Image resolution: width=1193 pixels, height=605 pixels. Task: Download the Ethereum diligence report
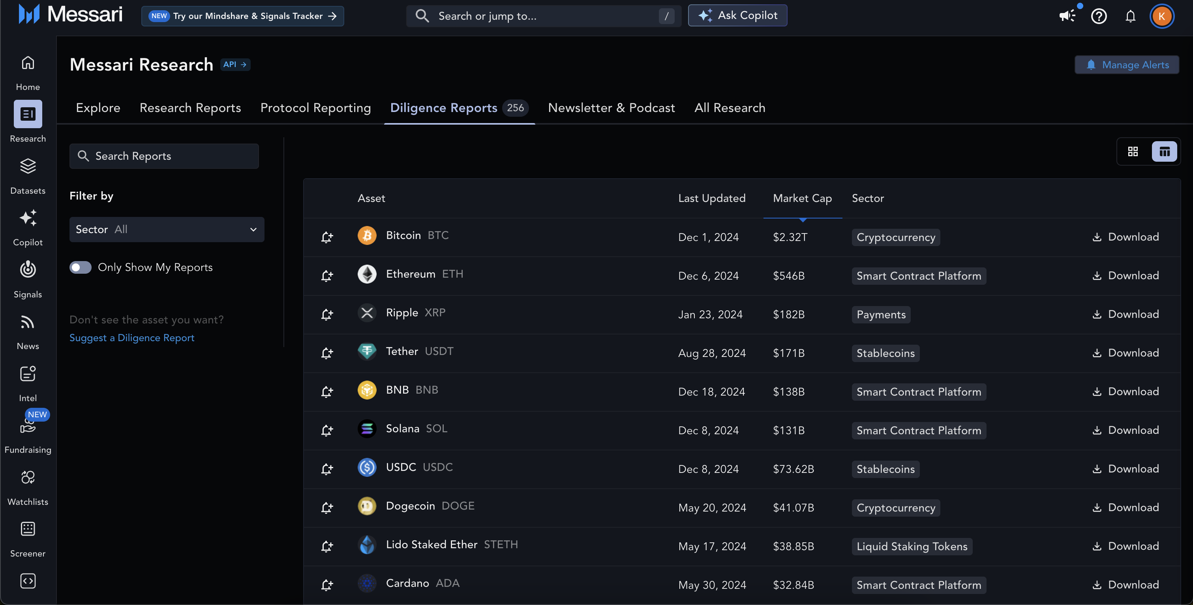tap(1125, 276)
